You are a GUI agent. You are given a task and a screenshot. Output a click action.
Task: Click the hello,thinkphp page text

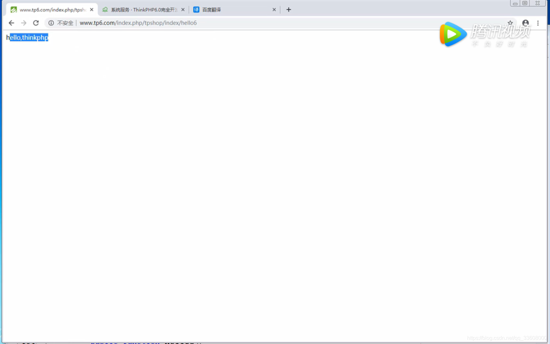tap(27, 37)
